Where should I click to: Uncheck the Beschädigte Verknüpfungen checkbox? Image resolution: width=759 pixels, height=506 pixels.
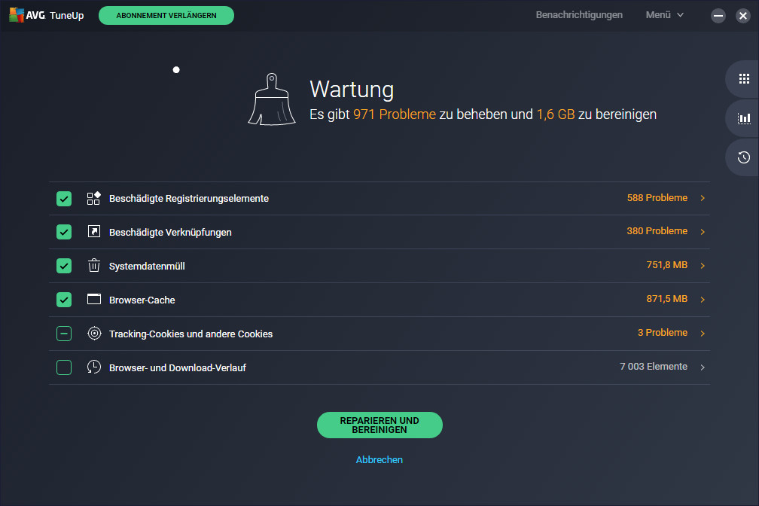(64, 232)
